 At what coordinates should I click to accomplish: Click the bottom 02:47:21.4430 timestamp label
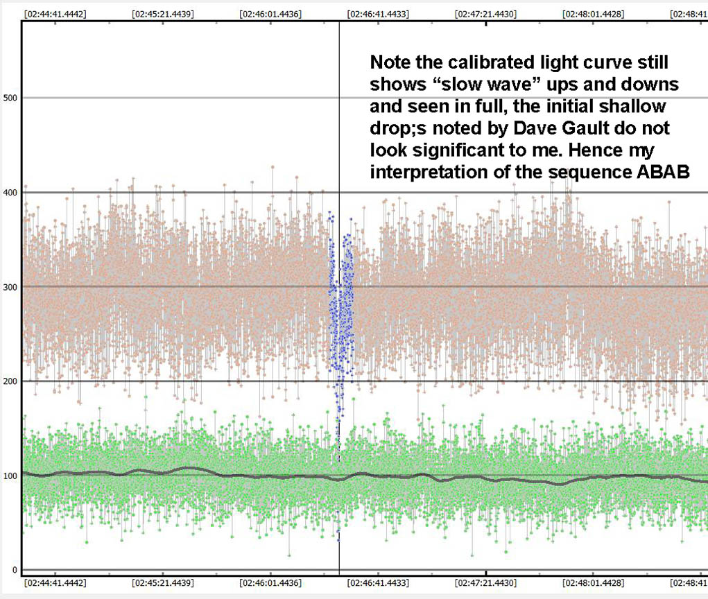[485, 583]
